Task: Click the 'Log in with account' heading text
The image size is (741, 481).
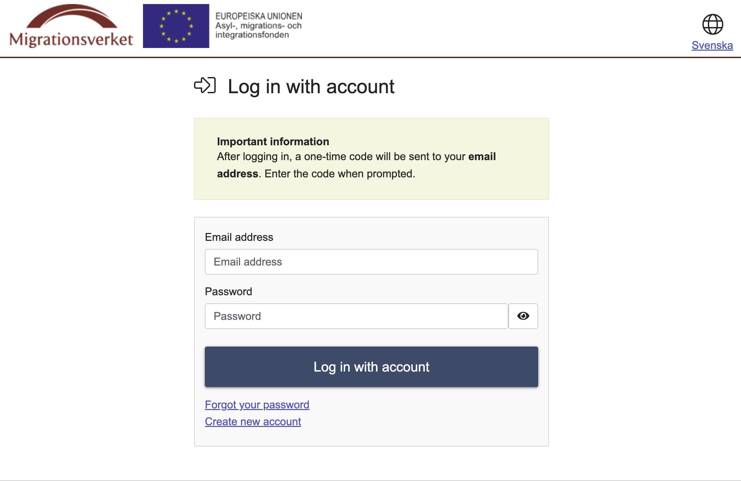Action: (311, 87)
